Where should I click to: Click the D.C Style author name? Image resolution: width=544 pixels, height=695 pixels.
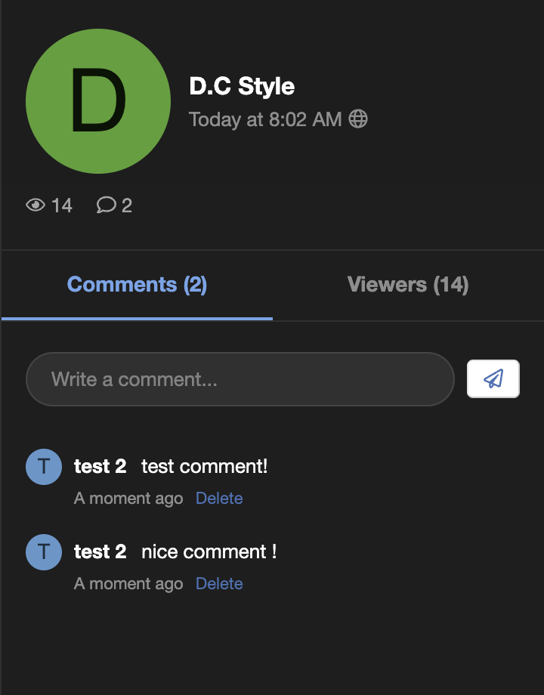pyautogui.click(x=242, y=86)
